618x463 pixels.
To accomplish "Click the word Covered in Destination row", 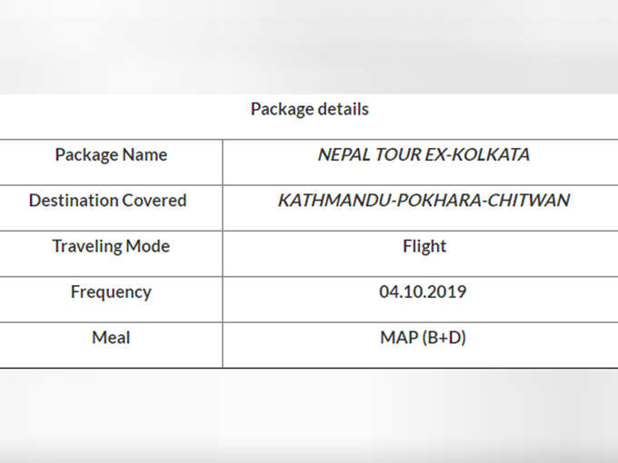I will (154, 201).
